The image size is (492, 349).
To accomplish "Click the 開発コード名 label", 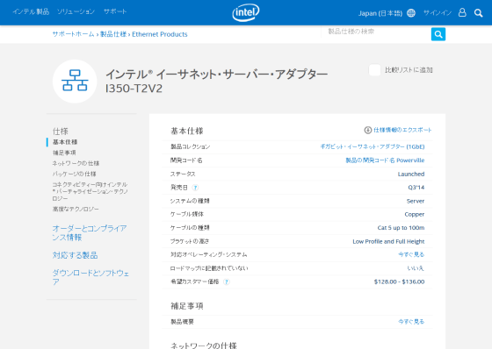I will tap(186, 160).
